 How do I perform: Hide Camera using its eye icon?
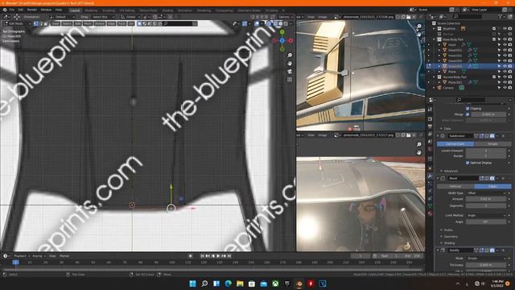[505, 88]
